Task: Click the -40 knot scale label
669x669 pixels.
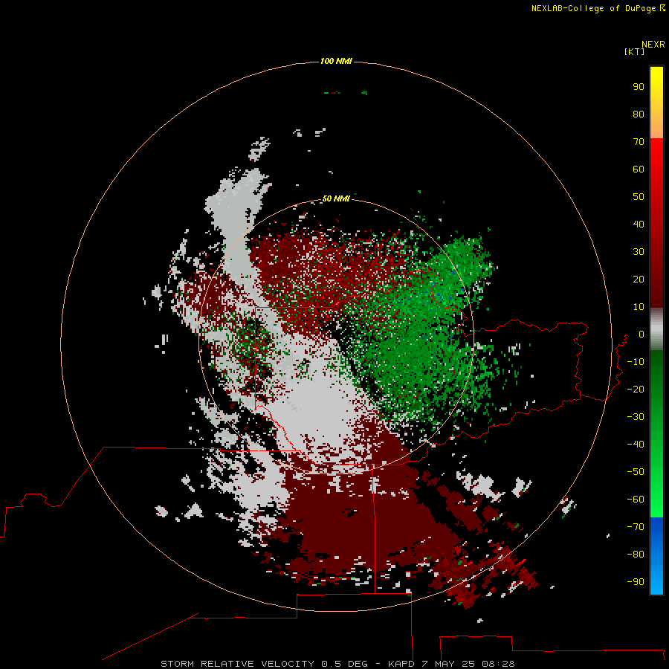Action: [636, 445]
